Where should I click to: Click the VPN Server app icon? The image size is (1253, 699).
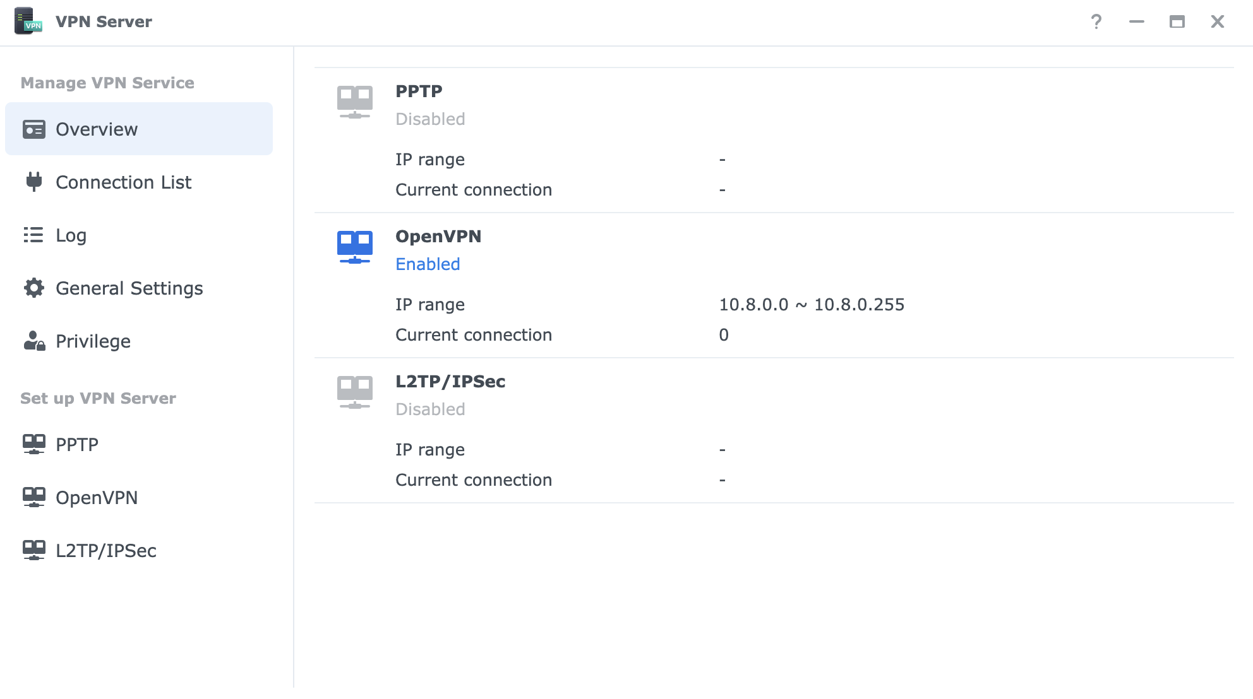[28, 21]
